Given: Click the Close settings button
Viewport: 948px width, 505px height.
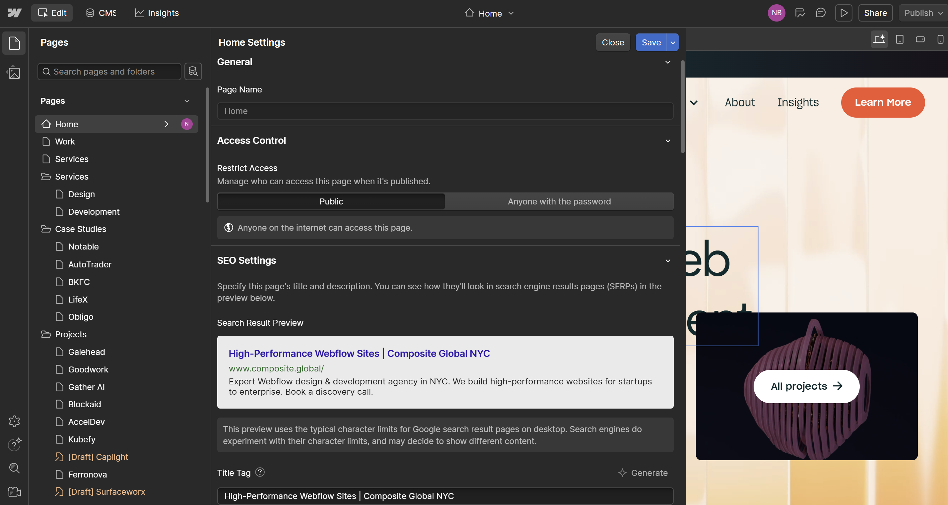Looking at the screenshot, I should tap(613, 43).
